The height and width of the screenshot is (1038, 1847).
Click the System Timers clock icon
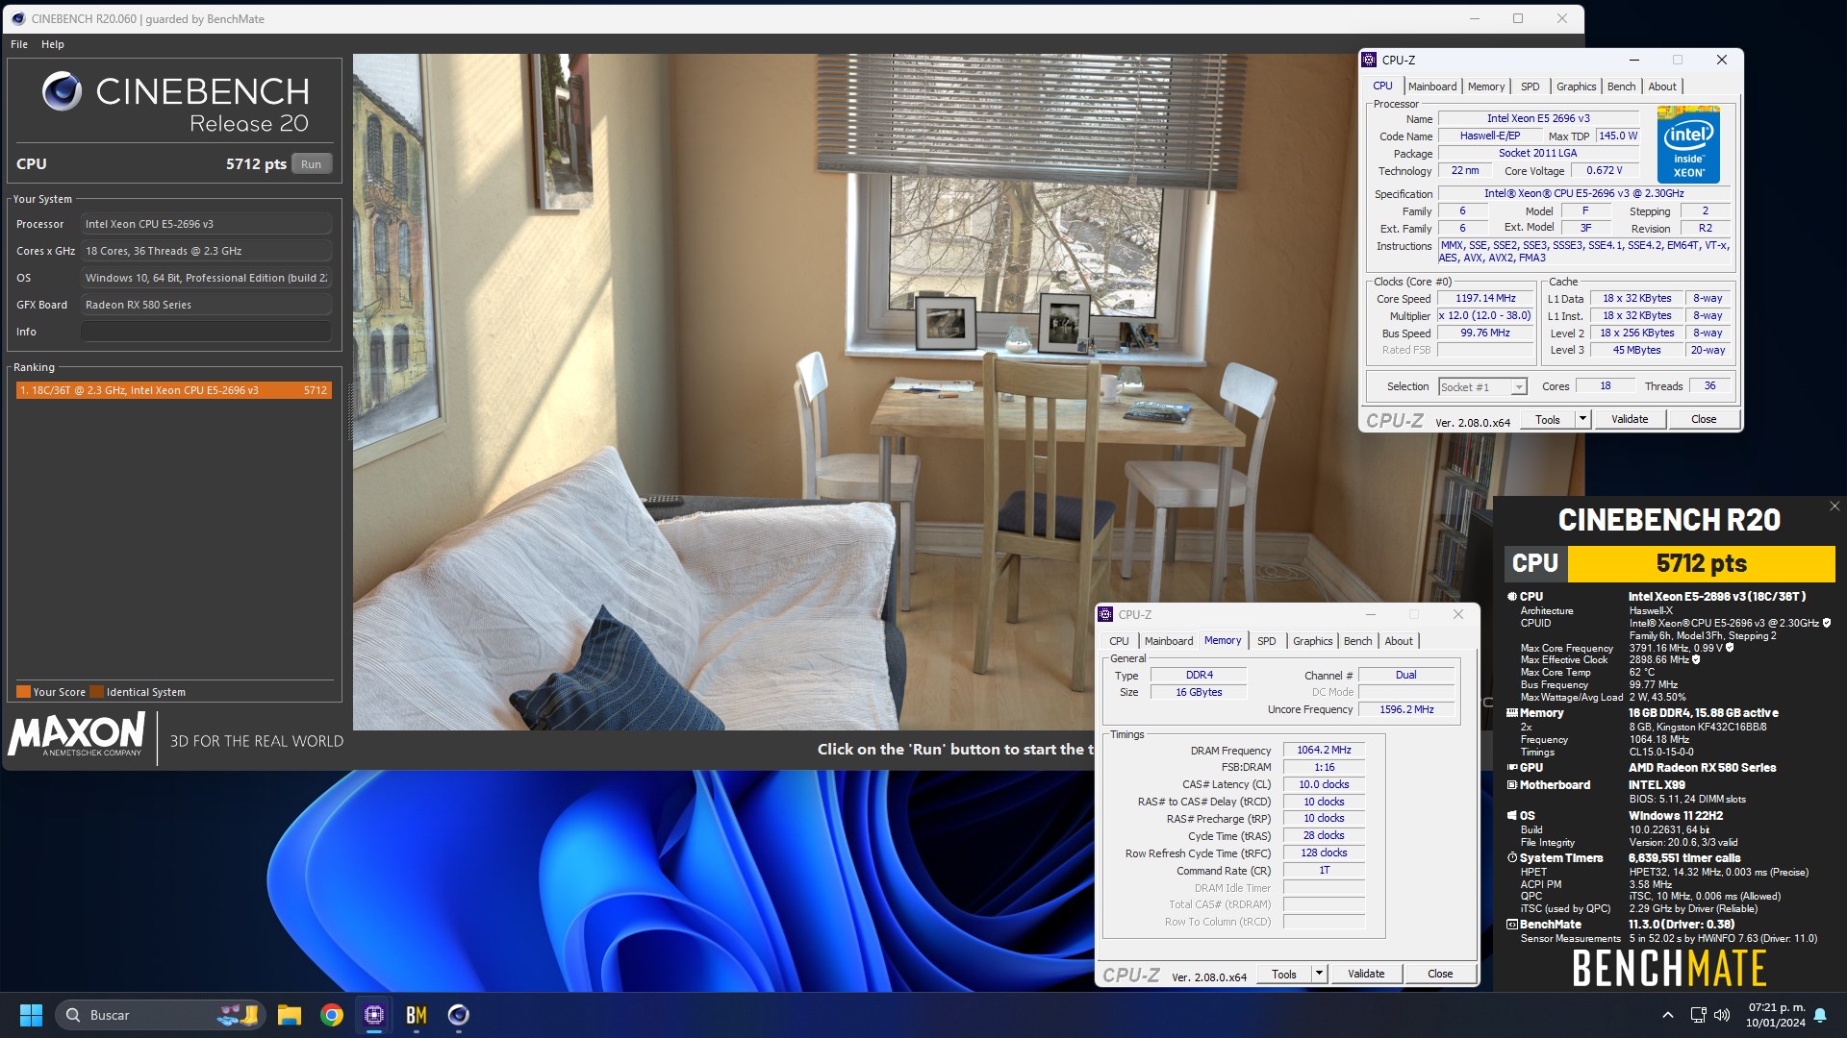(1512, 858)
